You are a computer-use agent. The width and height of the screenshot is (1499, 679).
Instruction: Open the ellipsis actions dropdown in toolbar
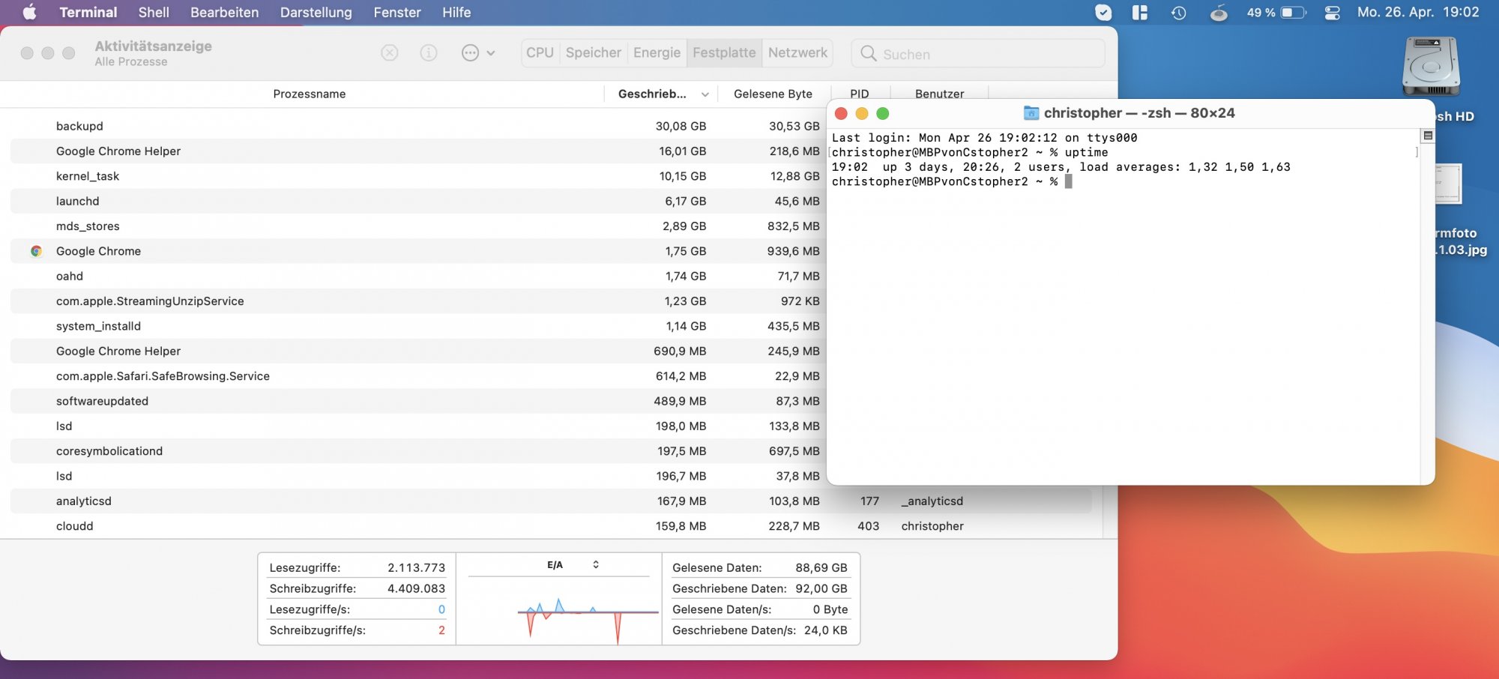coord(478,52)
